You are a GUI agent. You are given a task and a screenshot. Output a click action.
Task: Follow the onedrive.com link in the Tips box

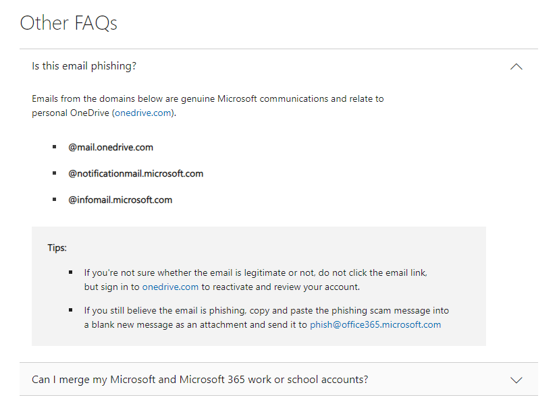tap(171, 287)
